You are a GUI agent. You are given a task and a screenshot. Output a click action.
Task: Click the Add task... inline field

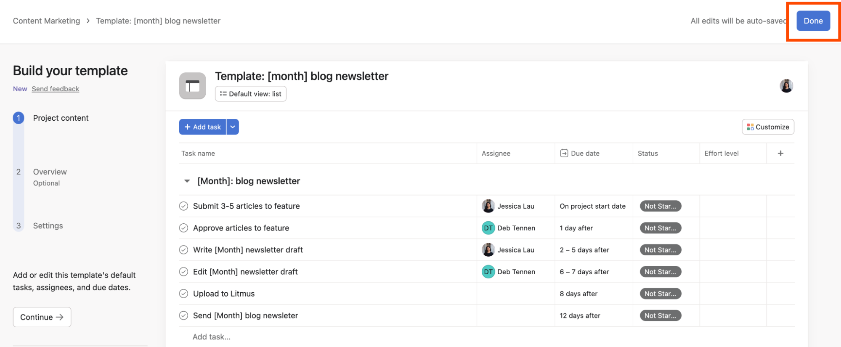pos(211,337)
